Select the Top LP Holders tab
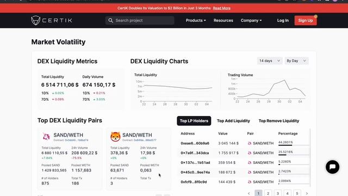This screenshot has height=196, width=348. point(194,121)
